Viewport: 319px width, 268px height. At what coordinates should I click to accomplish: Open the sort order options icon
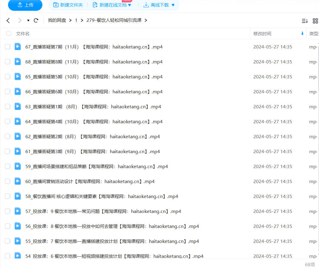point(305,21)
